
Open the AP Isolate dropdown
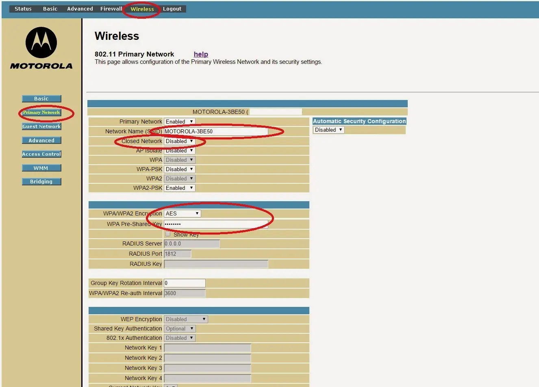coord(179,150)
